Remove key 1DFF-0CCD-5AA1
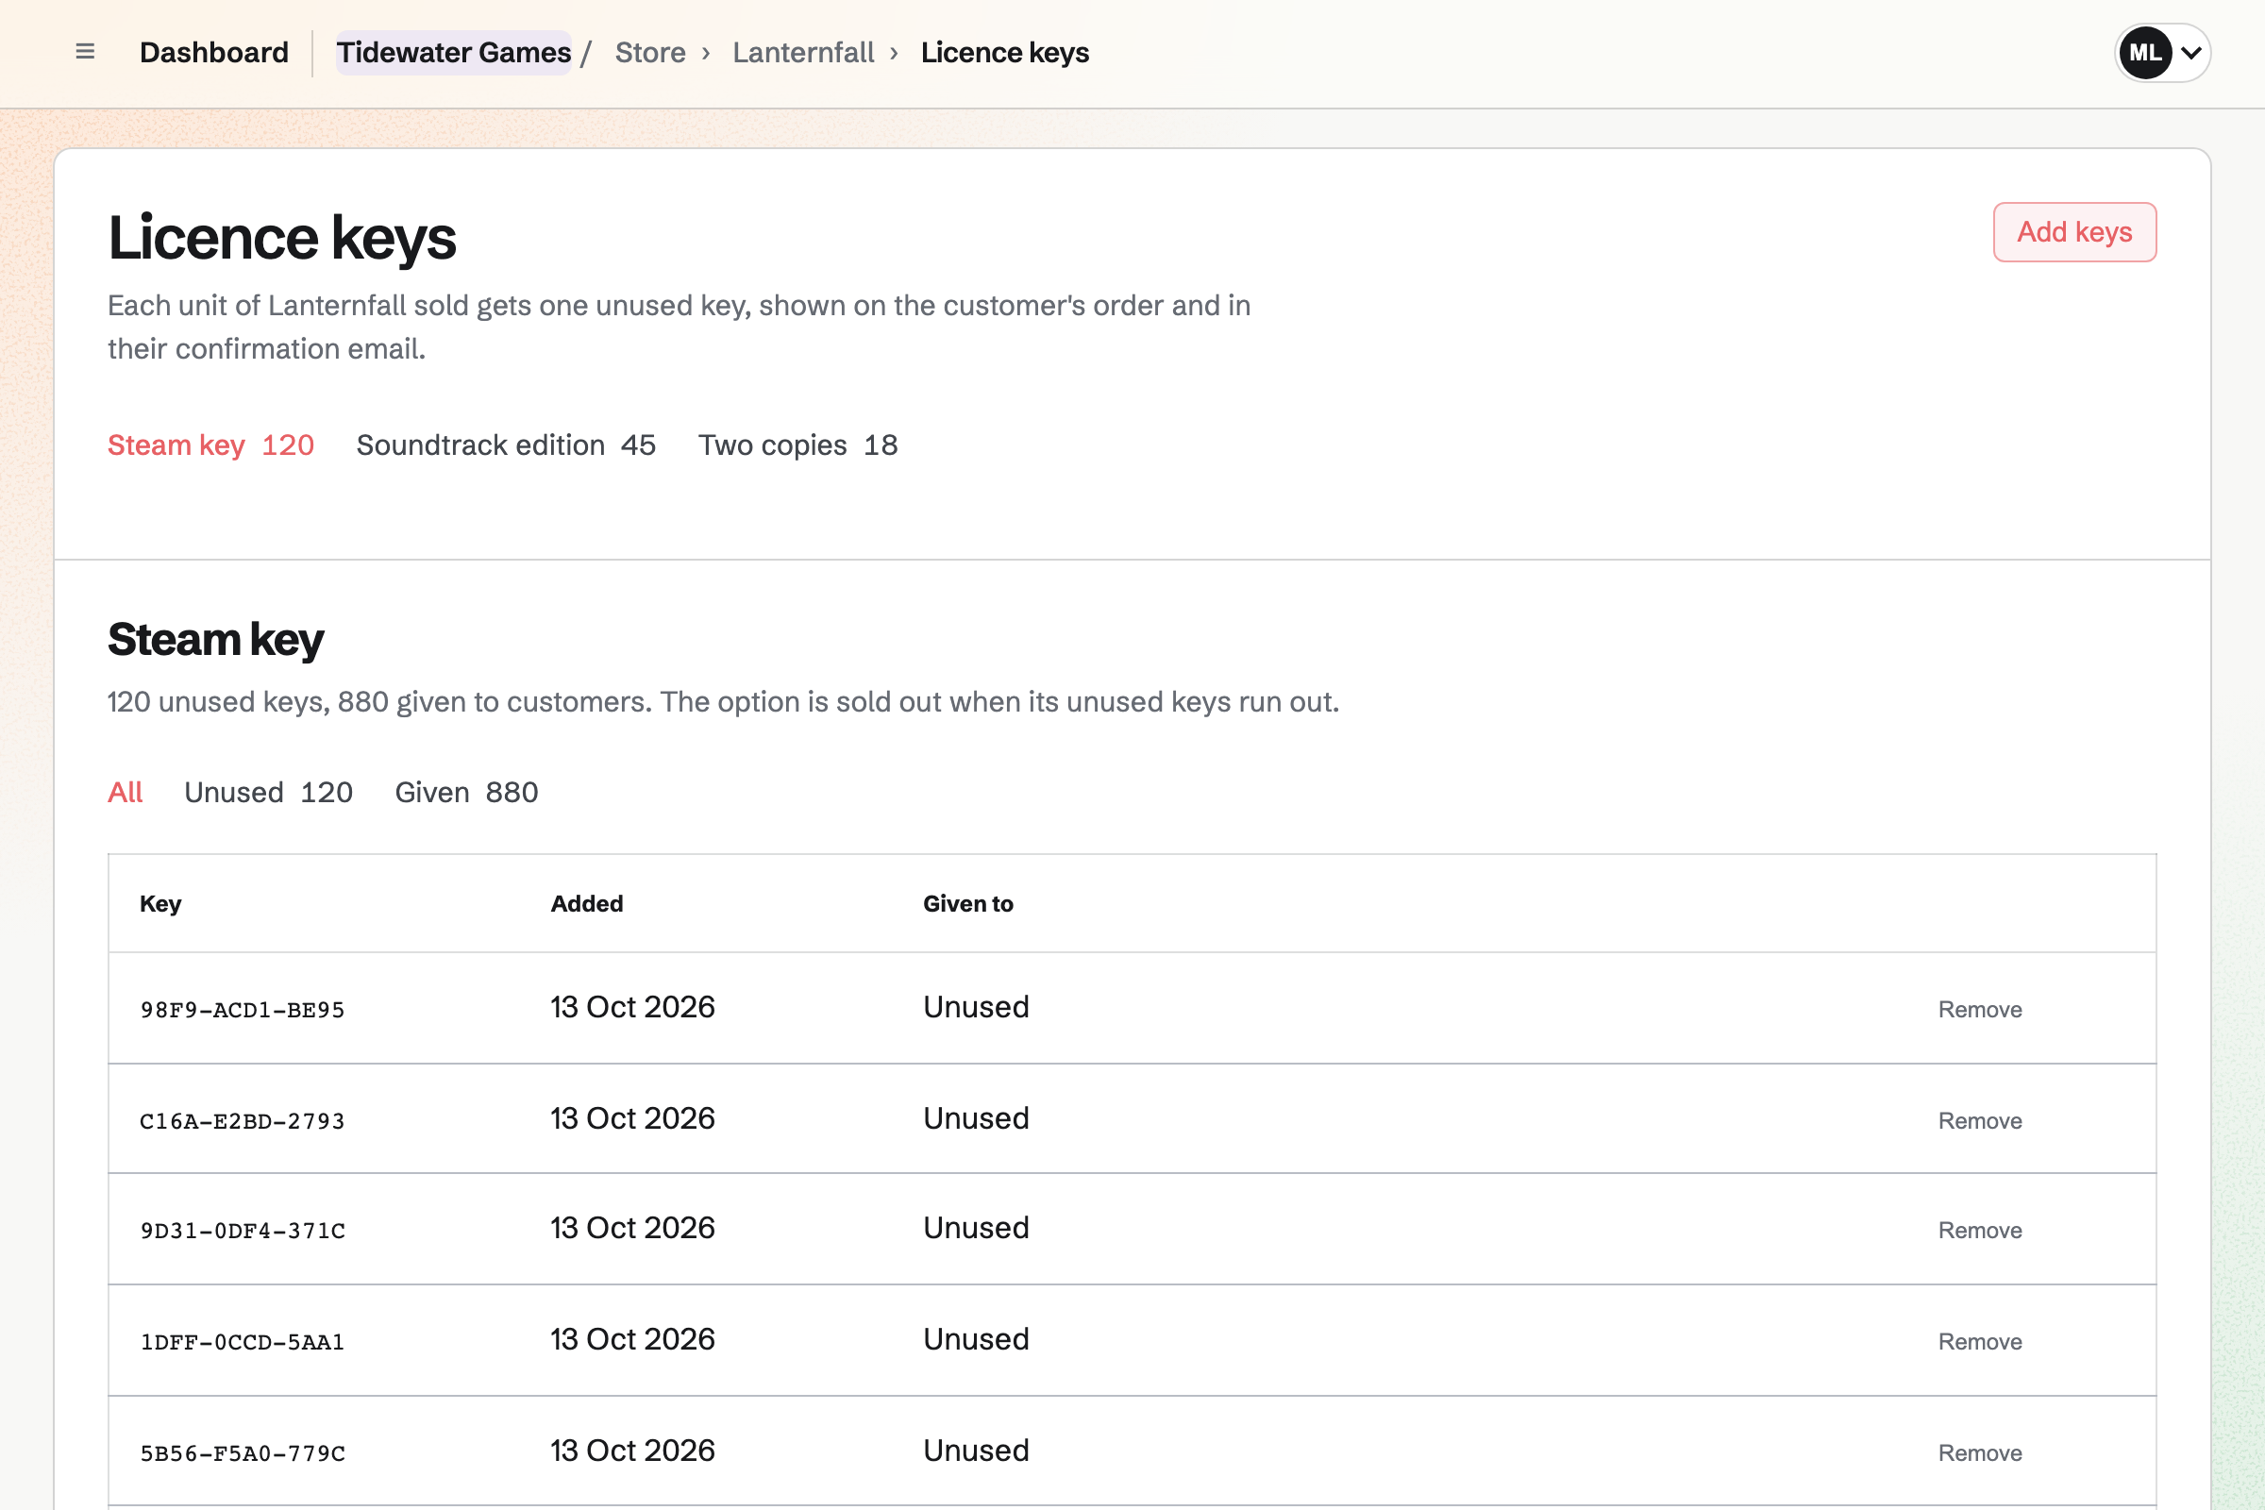 (x=1980, y=1341)
